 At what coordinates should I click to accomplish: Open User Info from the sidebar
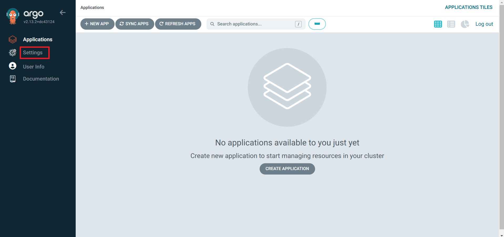tap(33, 66)
